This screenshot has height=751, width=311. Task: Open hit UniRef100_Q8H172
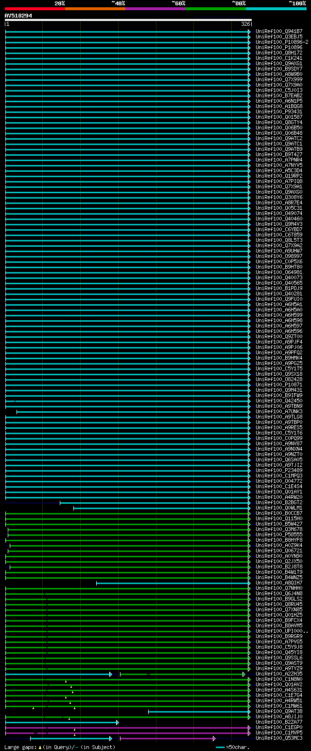(279, 53)
